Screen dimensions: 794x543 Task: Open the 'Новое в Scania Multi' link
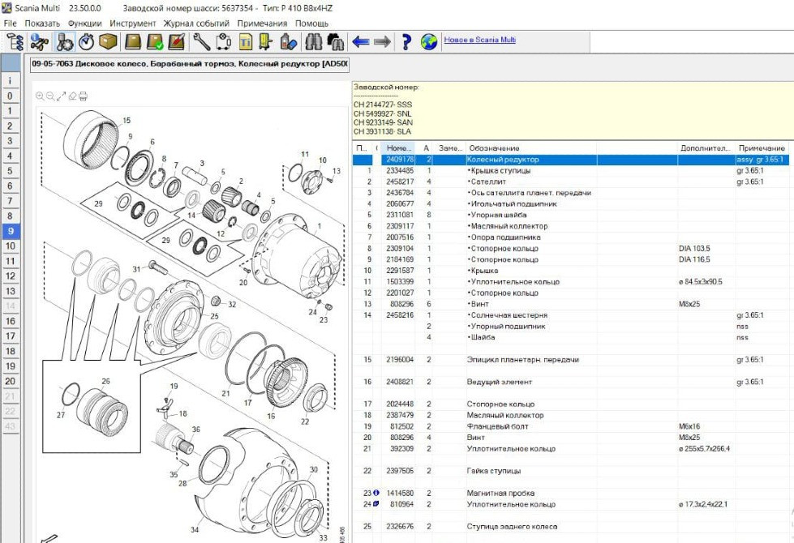[479, 40]
